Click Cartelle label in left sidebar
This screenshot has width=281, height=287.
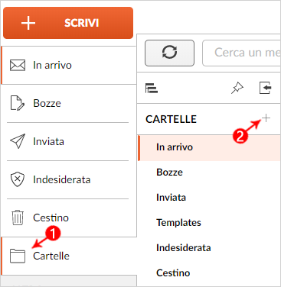pos(51,256)
